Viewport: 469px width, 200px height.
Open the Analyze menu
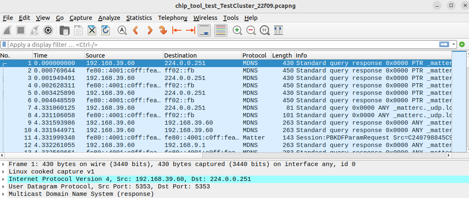pos(109,18)
